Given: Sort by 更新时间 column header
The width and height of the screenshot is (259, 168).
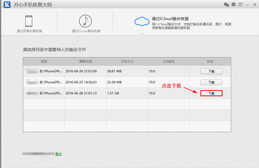Looking at the screenshot, I should coord(86,61).
